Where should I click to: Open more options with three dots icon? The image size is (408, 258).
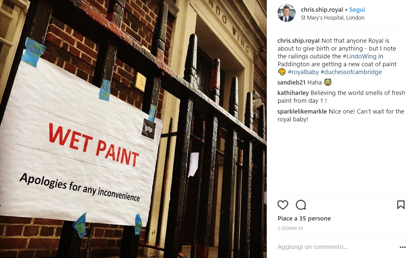(x=402, y=247)
